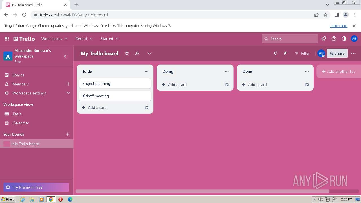Add another list to board
361x203 pixels.
[339, 71]
